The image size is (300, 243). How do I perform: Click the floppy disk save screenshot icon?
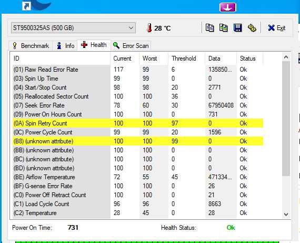(237, 28)
